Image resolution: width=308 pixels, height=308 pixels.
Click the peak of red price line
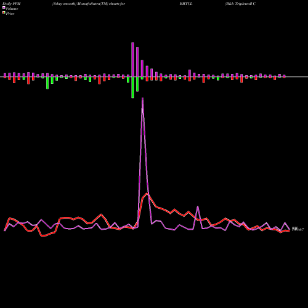147,193
